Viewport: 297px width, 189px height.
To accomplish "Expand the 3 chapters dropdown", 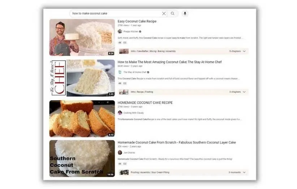I will click(x=244, y=92).
